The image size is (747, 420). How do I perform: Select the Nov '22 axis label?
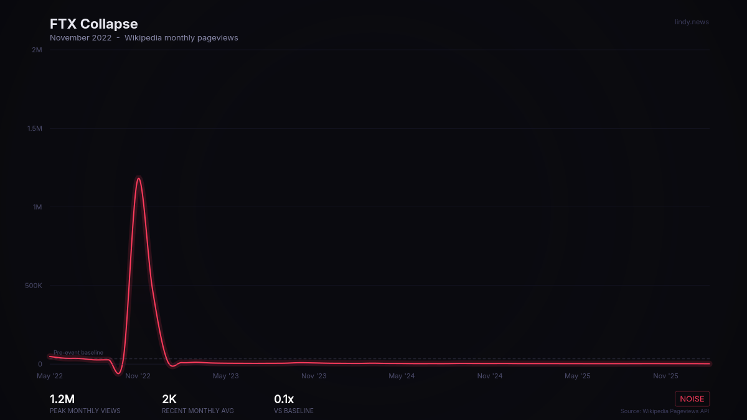(138, 376)
